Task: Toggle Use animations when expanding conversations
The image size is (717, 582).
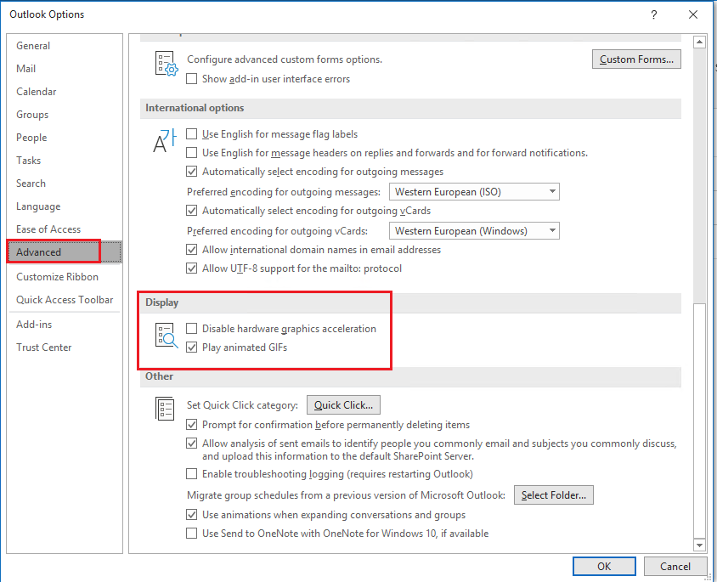Action: tap(192, 514)
